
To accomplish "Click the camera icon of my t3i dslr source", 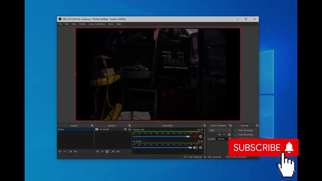I will point(97,129).
